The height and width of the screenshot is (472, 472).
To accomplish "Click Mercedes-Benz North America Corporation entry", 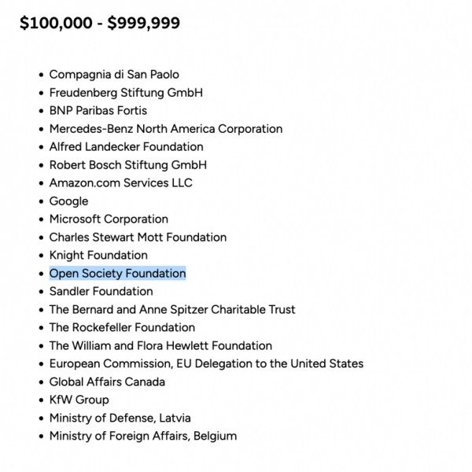I will point(166,129).
